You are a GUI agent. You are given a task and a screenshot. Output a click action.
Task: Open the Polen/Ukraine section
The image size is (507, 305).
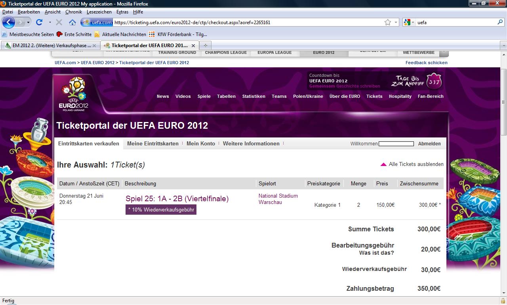[x=308, y=96]
